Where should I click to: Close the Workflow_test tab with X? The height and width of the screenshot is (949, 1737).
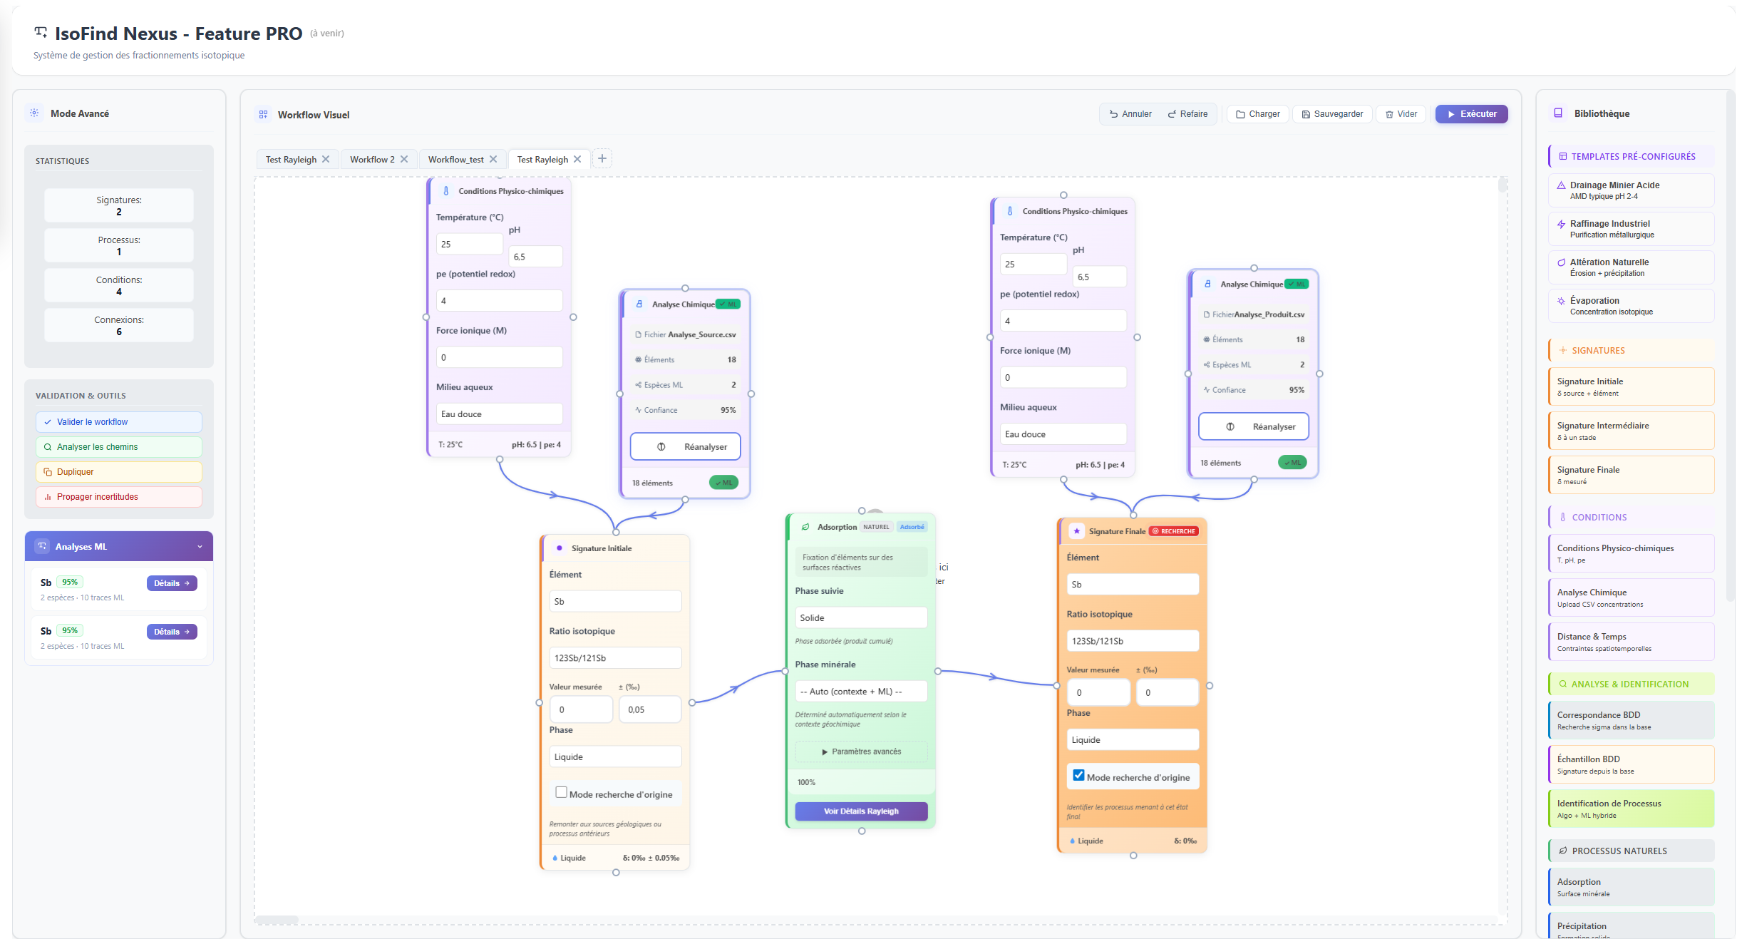point(493,160)
